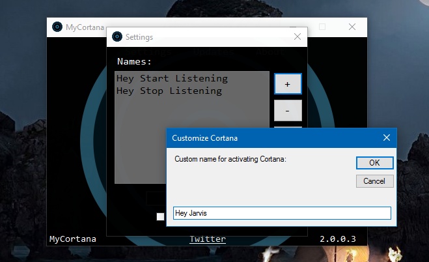Click the 'Names:' heading in Settings
This screenshot has width=429, height=262.
pos(134,62)
